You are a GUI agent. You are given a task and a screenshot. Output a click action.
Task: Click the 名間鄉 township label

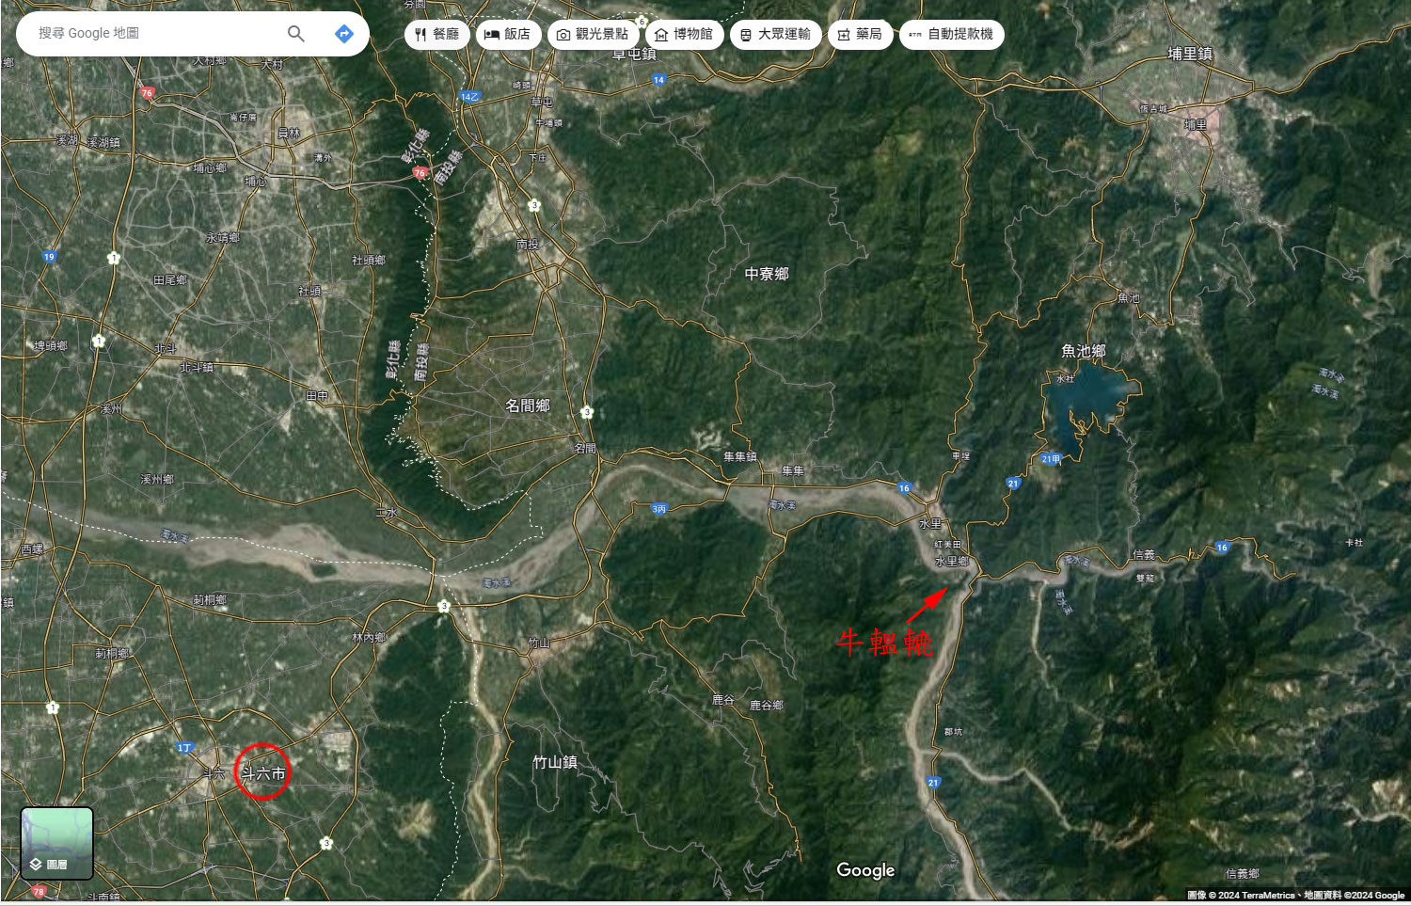pos(528,405)
